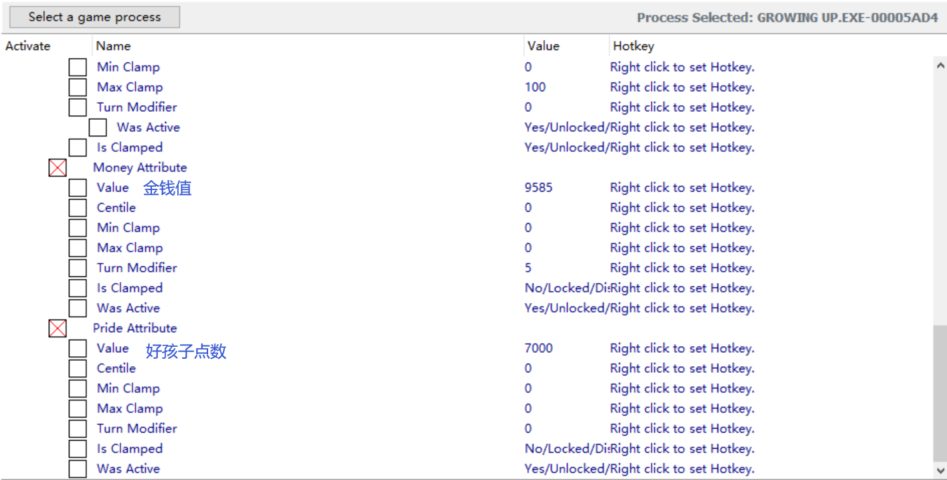Tick the Value checkbox under Pride Attribute
The width and height of the screenshot is (947, 480).
point(78,349)
